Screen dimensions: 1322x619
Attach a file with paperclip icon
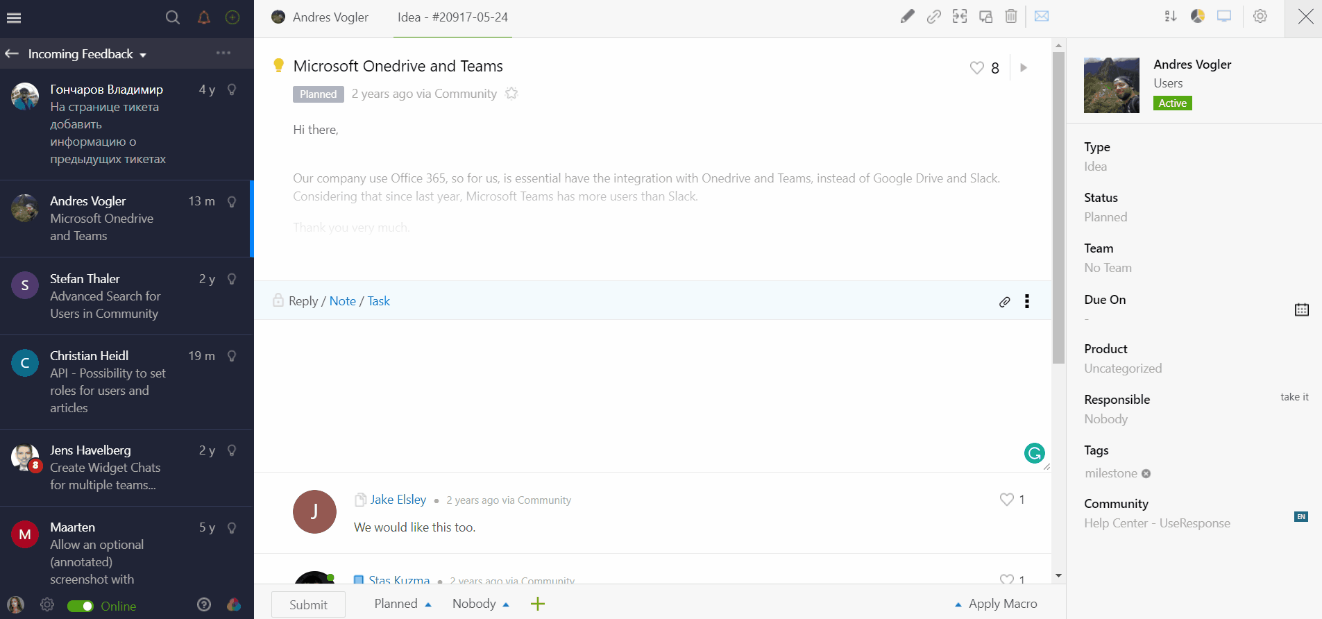click(1004, 302)
